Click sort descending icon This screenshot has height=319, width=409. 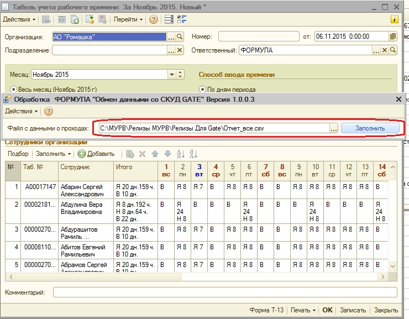tap(193, 154)
